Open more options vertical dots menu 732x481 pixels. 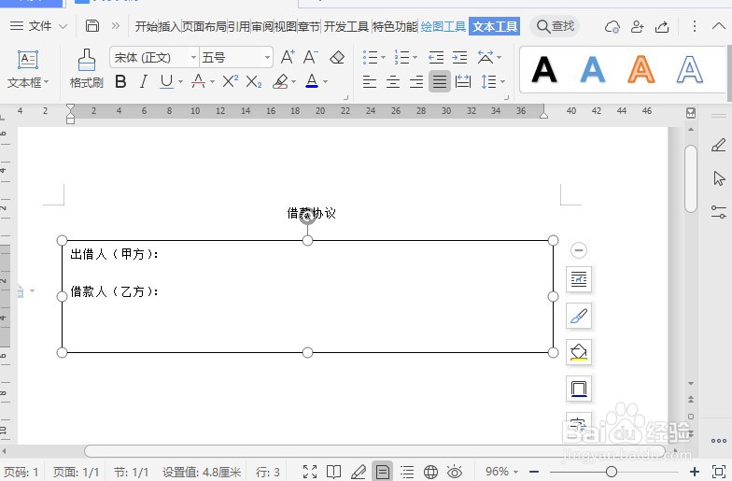[x=695, y=26]
